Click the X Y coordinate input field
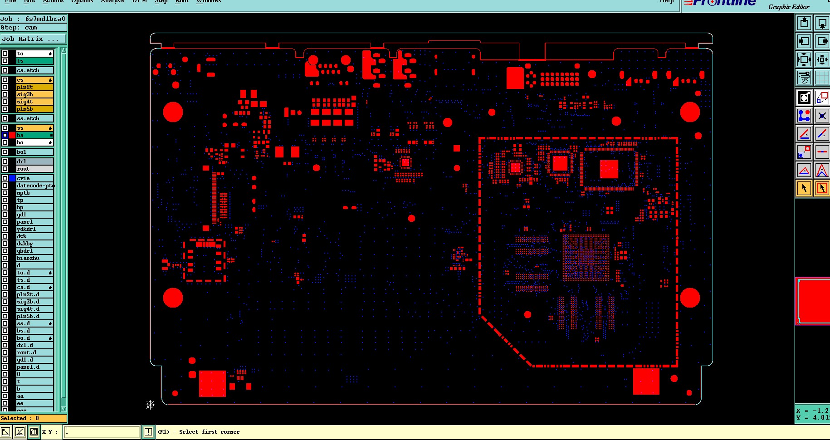This screenshot has width=830, height=440. (x=102, y=432)
